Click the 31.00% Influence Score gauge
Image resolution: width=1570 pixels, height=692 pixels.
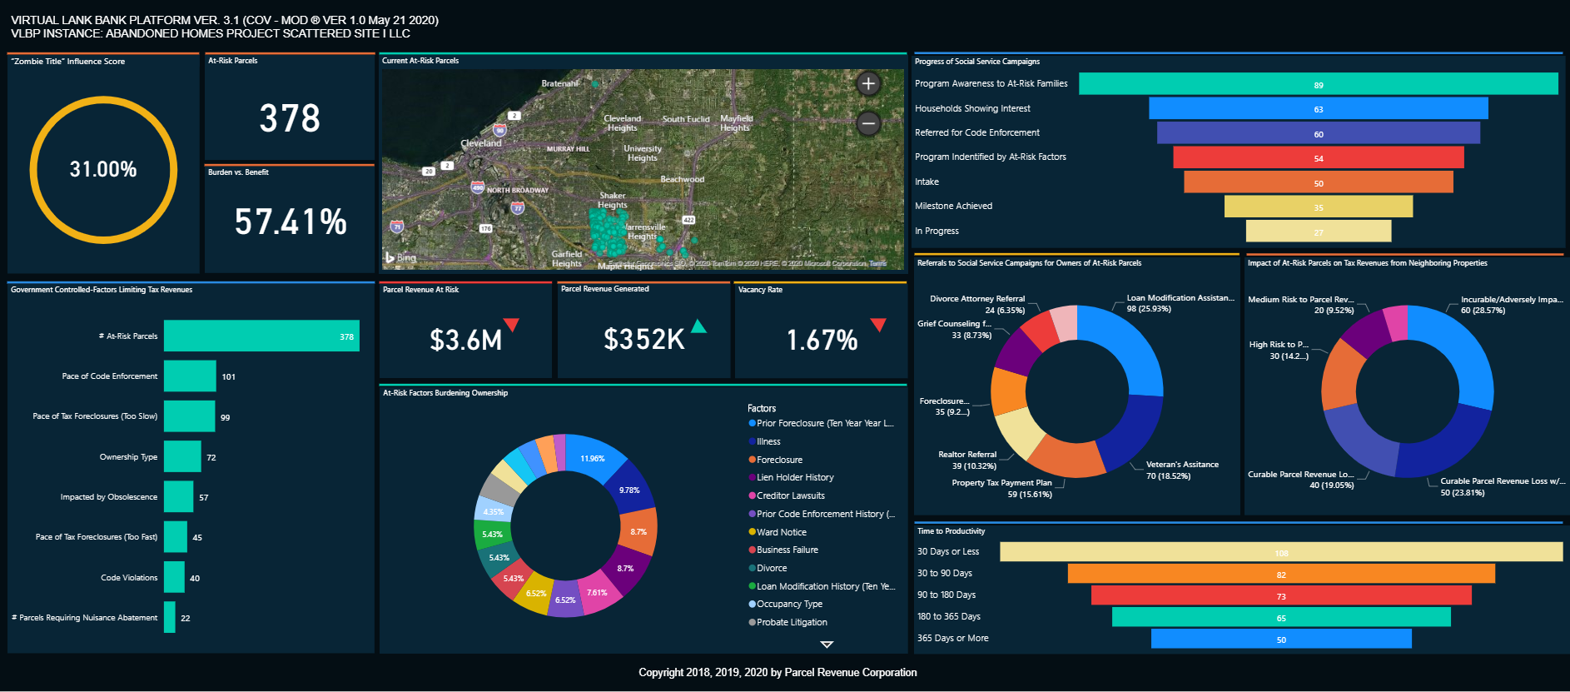point(103,170)
